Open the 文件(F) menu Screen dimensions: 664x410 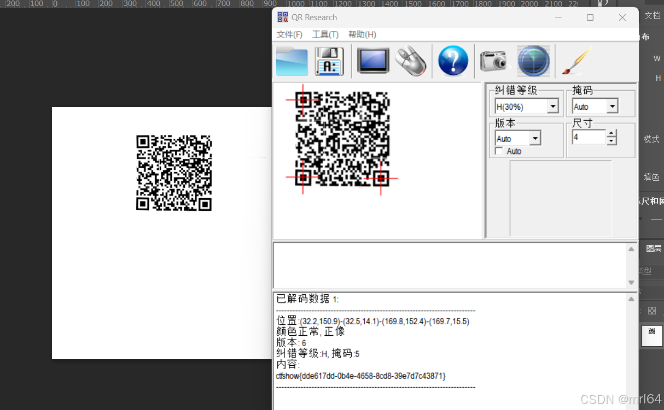pyautogui.click(x=289, y=34)
